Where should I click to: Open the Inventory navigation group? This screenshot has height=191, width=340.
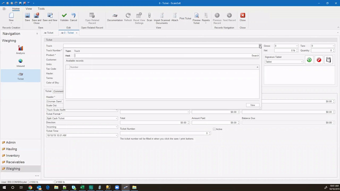click(13, 156)
